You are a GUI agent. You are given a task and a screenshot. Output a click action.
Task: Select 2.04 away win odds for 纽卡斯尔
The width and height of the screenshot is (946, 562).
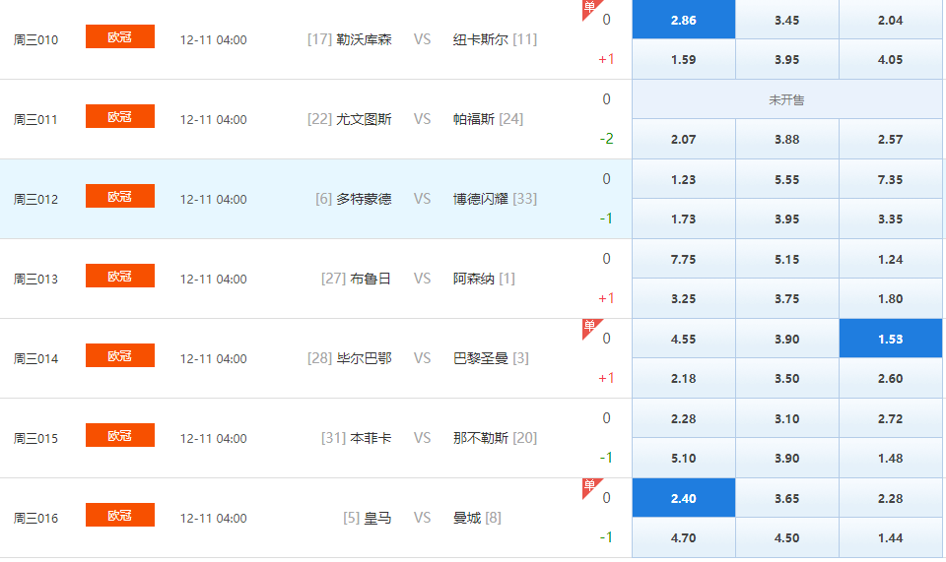click(890, 20)
